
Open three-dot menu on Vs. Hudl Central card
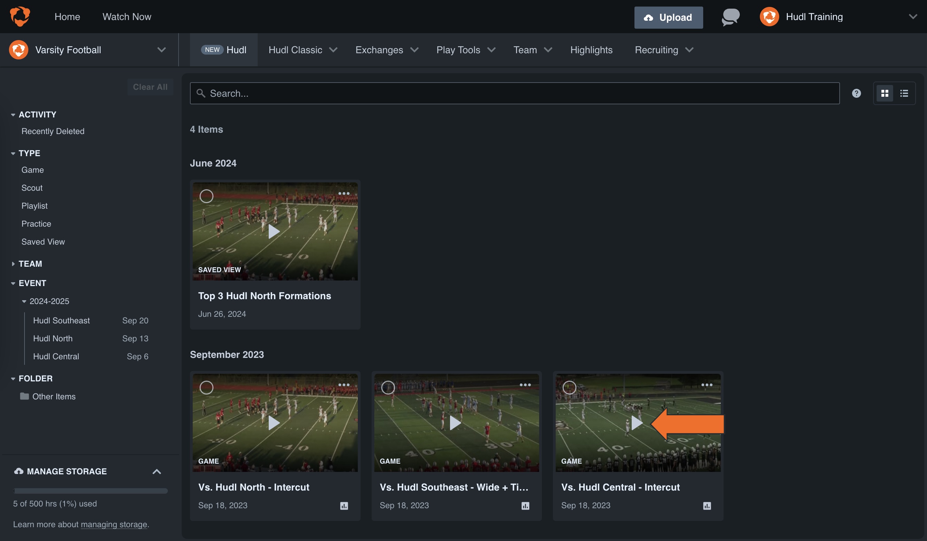tap(707, 385)
